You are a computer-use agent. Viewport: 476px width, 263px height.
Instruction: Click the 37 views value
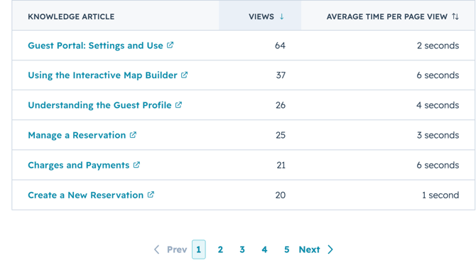click(281, 75)
